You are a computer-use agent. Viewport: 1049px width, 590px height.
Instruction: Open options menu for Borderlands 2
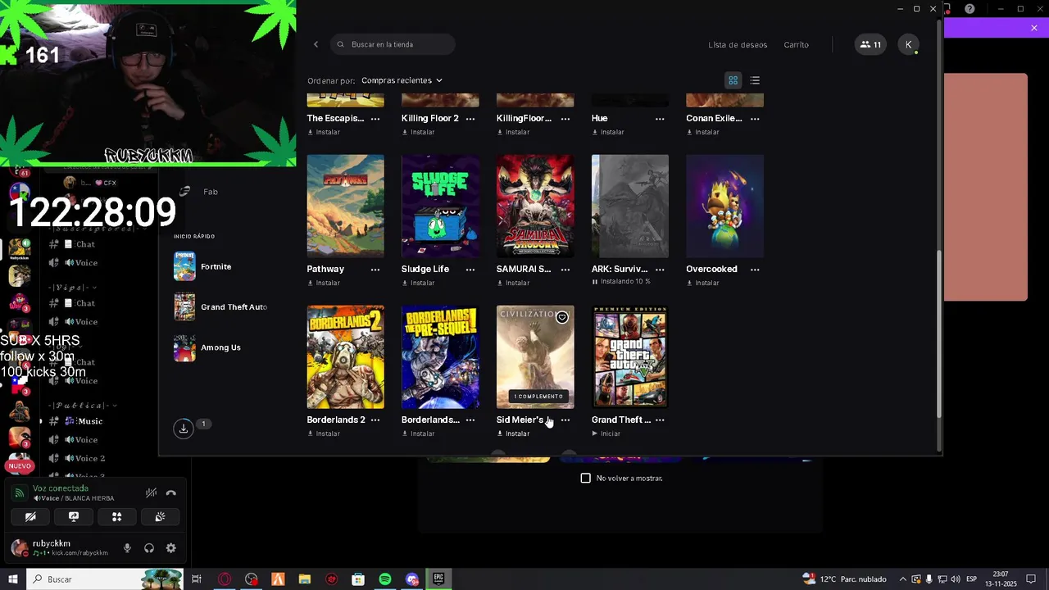[375, 420]
